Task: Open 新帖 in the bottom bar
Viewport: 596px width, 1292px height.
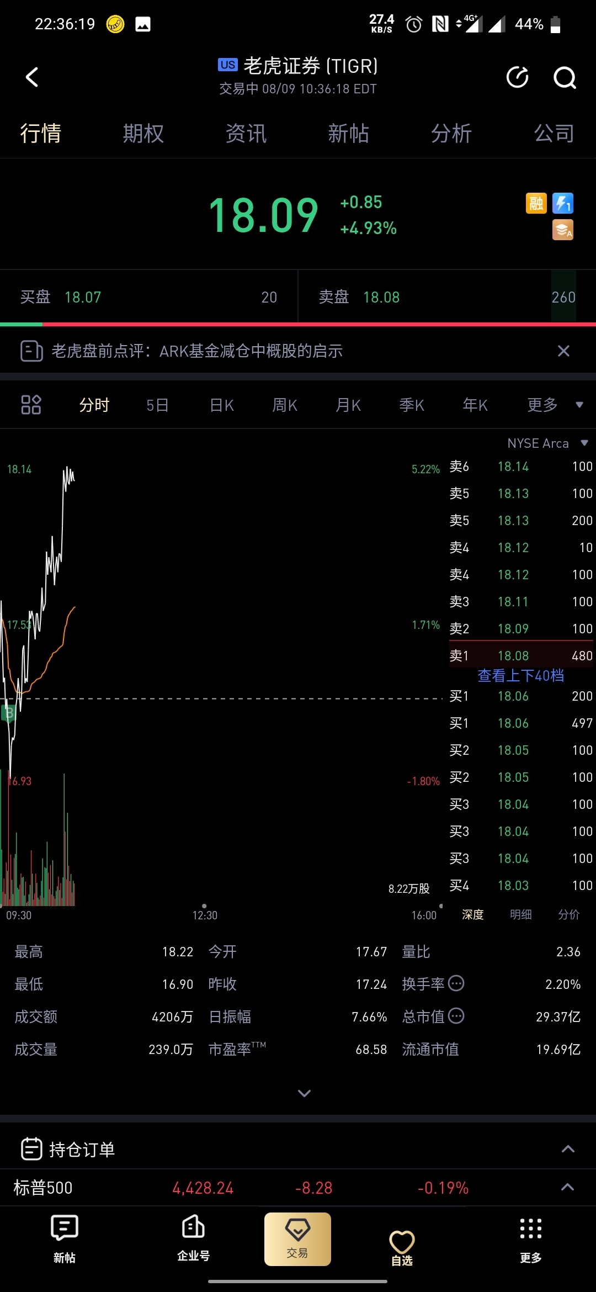Action: (x=65, y=1239)
